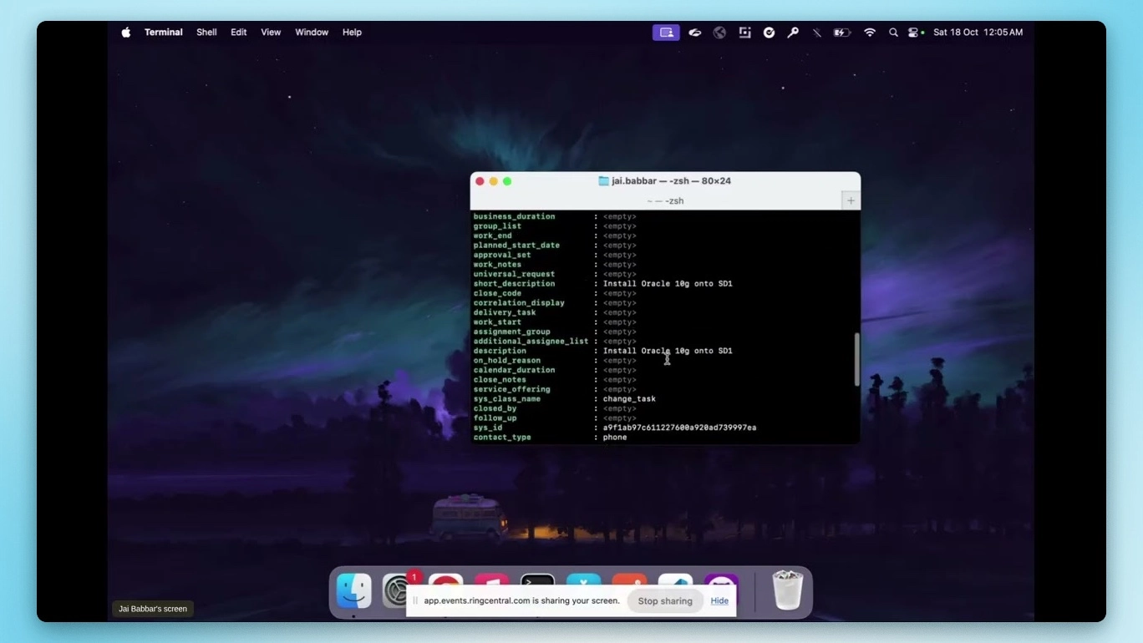The width and height of the screenshot is (1143, 643).
Task: Hide the screen-sharing banner
Action: [x=719, y=600]
